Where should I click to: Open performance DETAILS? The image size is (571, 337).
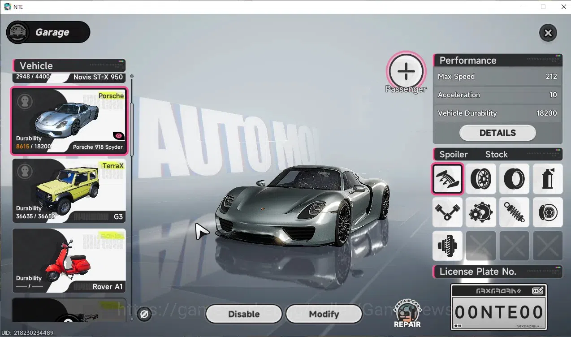[497, 133]
